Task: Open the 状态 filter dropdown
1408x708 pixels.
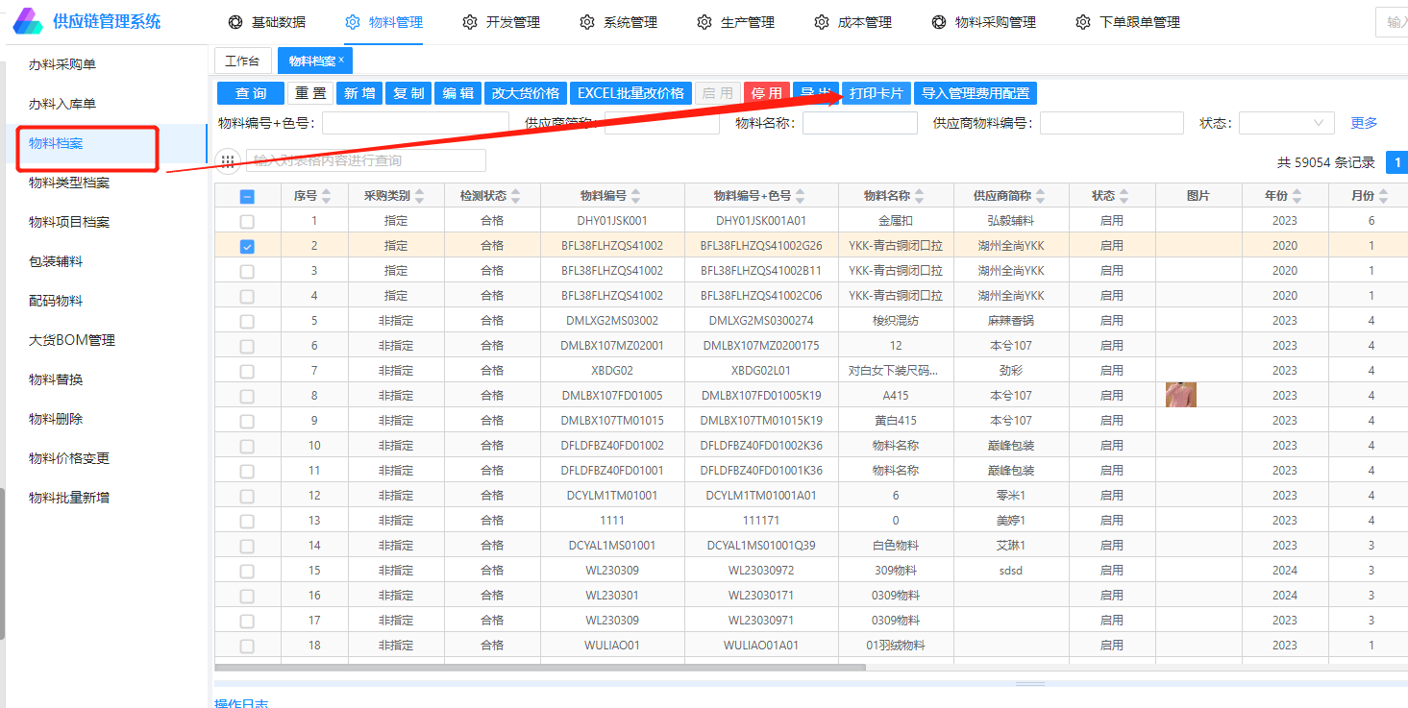Action: tap(1286, 123)
